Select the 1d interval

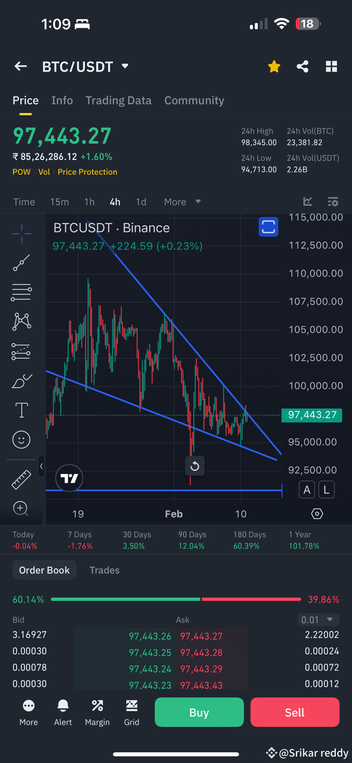point(141,202)
